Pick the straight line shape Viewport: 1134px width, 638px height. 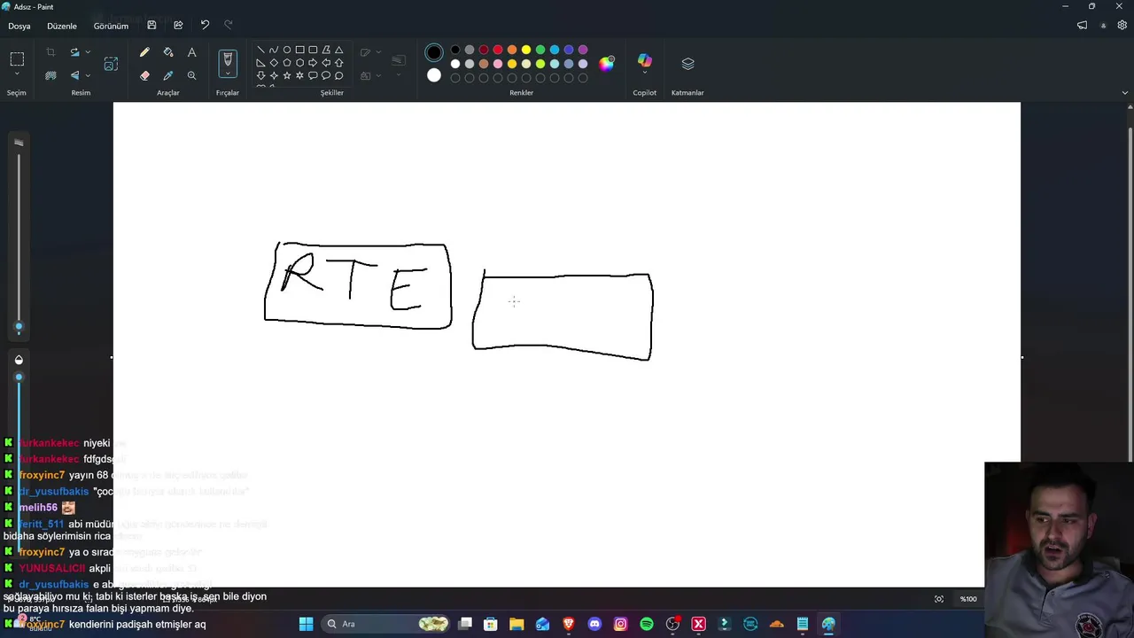[260, 50]
